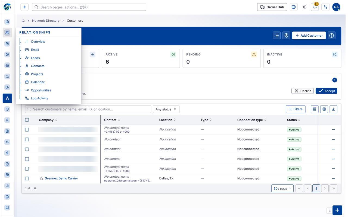Sort by the Connection type column header
This screenshot has width=348, height=217.
pyautogui.click(x=252, y=120)
